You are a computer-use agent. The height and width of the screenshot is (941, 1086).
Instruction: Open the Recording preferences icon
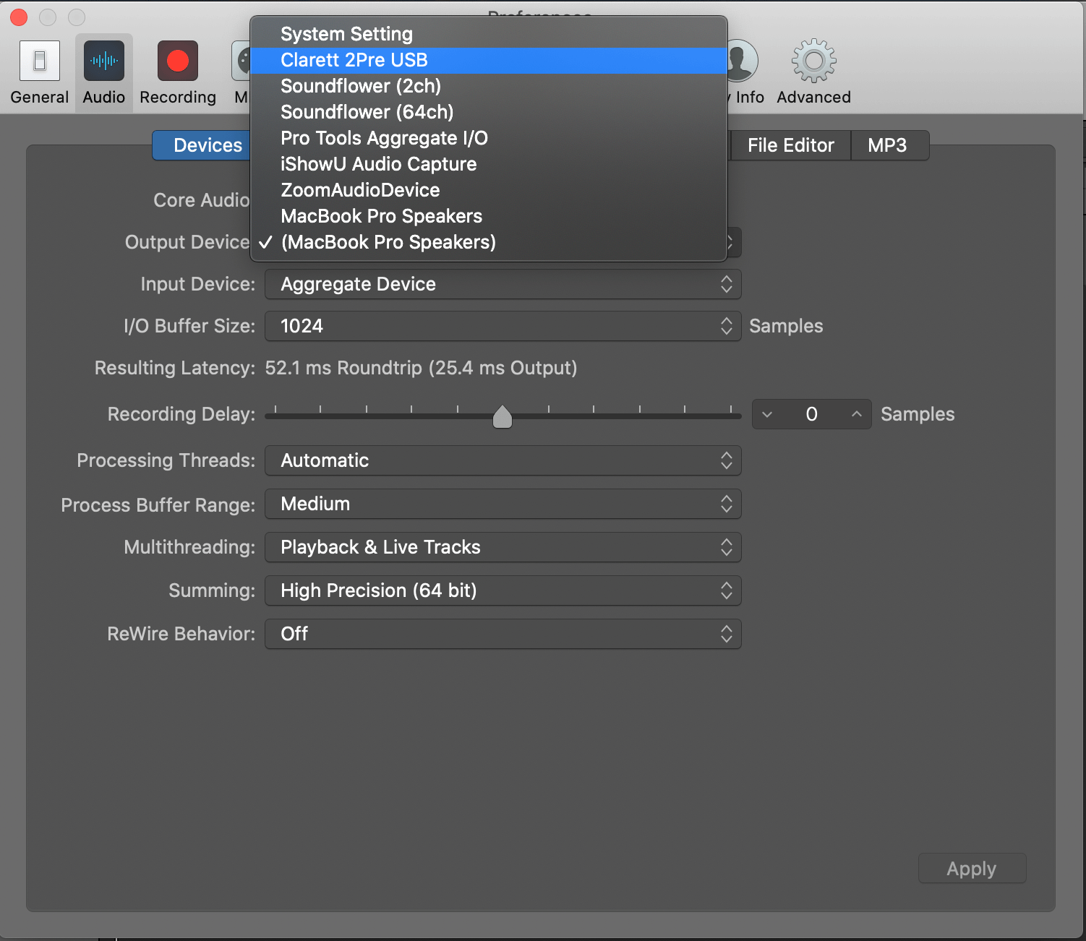tap(178, 61)
